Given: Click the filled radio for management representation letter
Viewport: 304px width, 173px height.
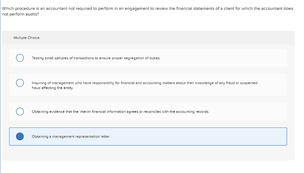Looking at the screenshot, I should pos(20,136).
